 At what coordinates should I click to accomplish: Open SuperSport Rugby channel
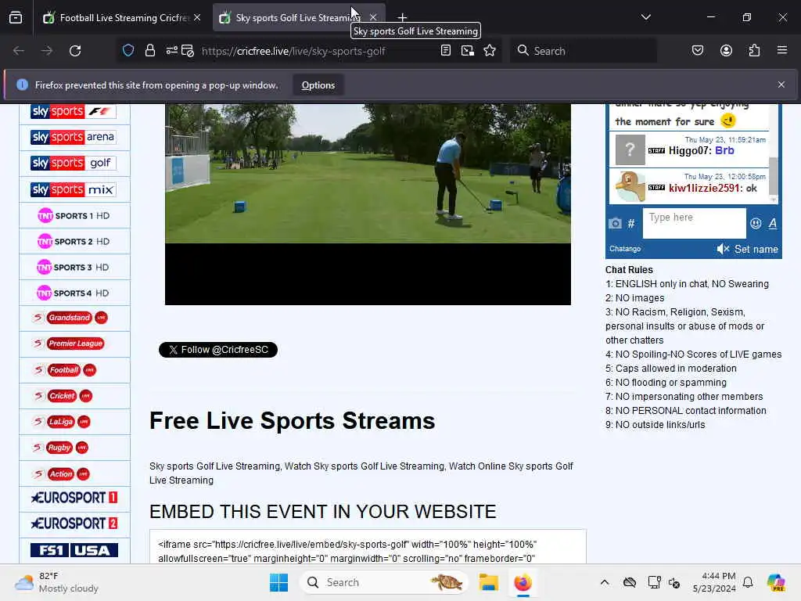pos(60,448)
